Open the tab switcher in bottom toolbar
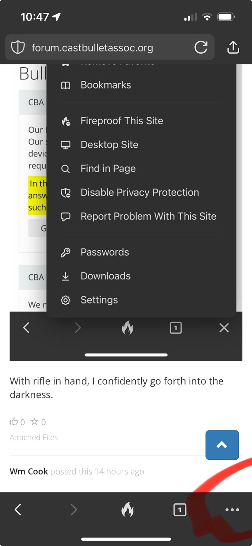 pos(180,509)
